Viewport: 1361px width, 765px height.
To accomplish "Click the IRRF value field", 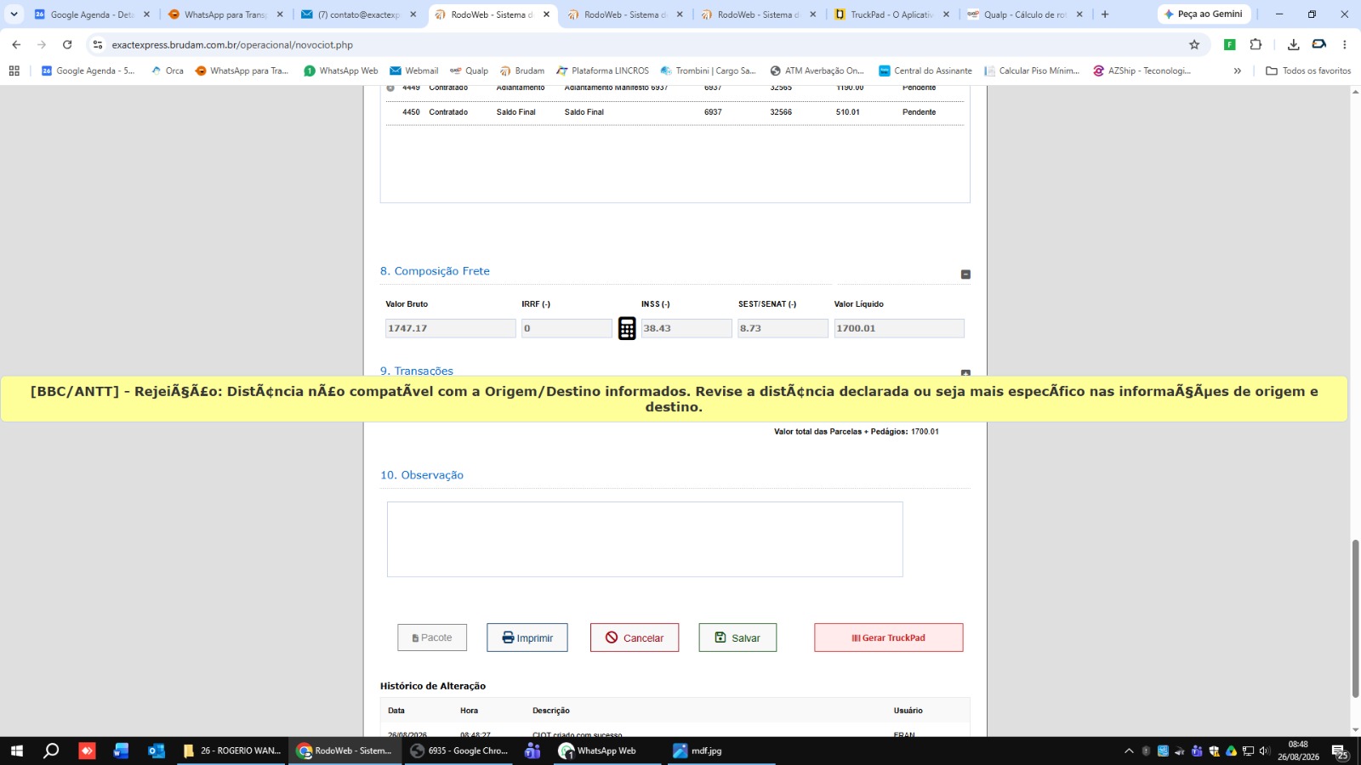I will click(x=567, y=328).
